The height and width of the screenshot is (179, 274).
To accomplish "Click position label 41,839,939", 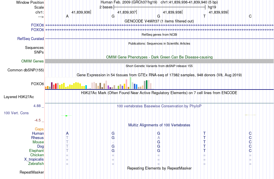I will pyautogui.click(x=218, y=12).
